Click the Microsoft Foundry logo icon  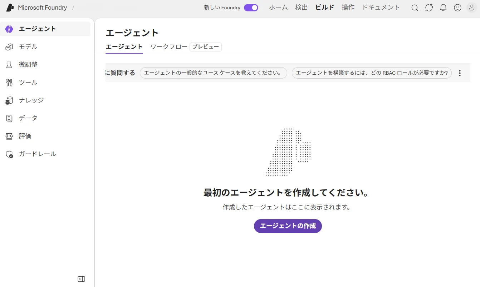click(10, 8)
